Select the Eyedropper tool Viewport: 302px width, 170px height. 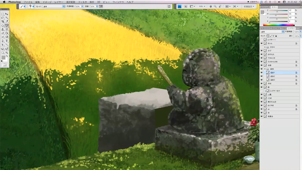point(7,21)
